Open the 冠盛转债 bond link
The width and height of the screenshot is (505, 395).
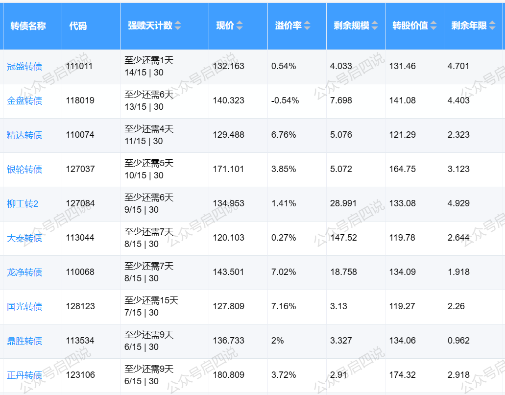point(24,66)
